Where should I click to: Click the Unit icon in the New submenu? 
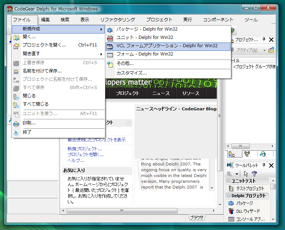point(110,38)
